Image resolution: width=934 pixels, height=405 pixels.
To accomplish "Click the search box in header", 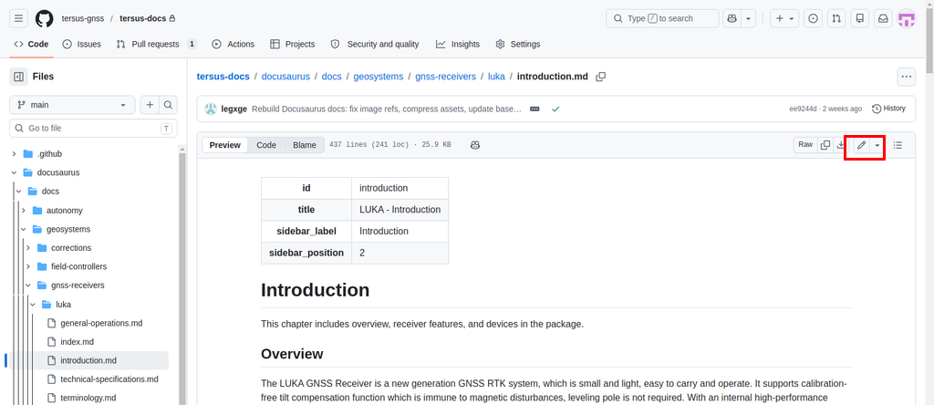I will [662, 18].
